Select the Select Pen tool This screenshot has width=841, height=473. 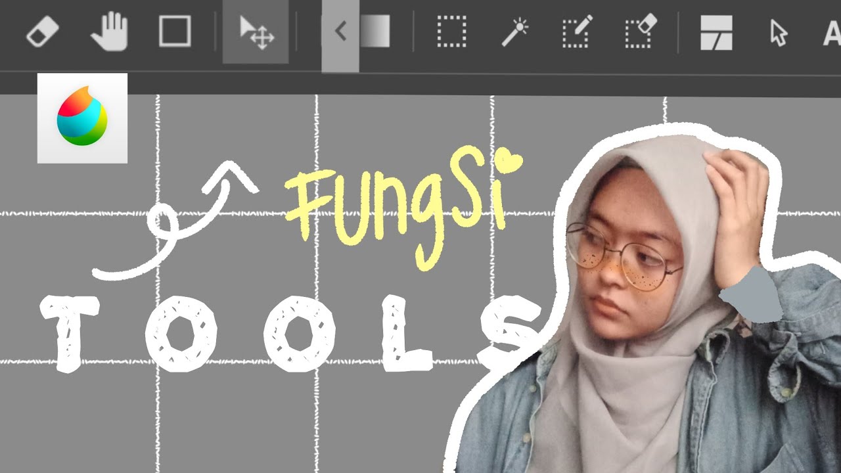pyautogui.click(x=578, y=32)
